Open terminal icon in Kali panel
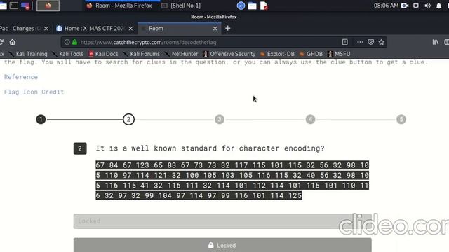Screen dimensions: 449x252 14,6
